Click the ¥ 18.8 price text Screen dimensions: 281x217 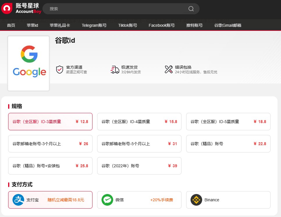260,122
